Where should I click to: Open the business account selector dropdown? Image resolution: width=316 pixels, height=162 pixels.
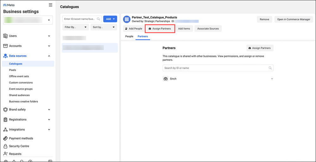pos(28,20)
